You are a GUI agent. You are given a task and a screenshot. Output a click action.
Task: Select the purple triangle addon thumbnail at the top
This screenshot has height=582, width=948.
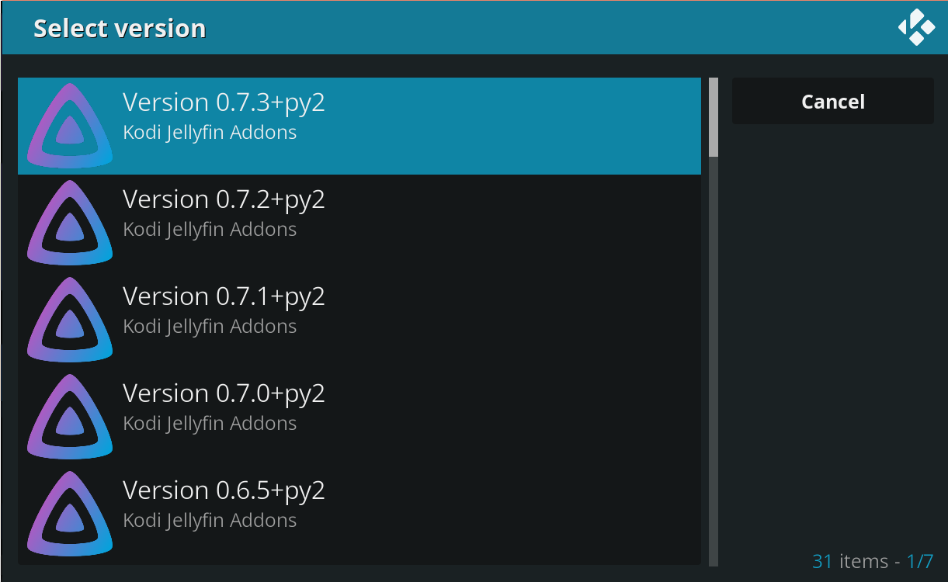click(x=69, y=125)
